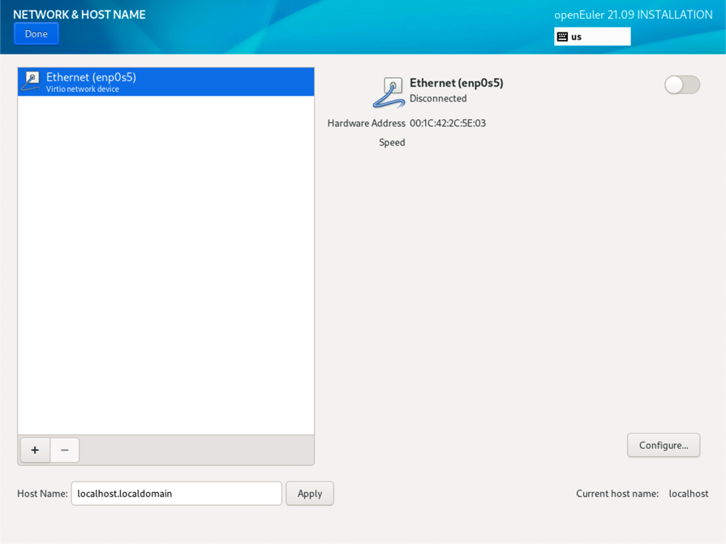Viewport: 726px width, 544px height.
Task: Add a network device with plus button
Action: tap(35, 450)
